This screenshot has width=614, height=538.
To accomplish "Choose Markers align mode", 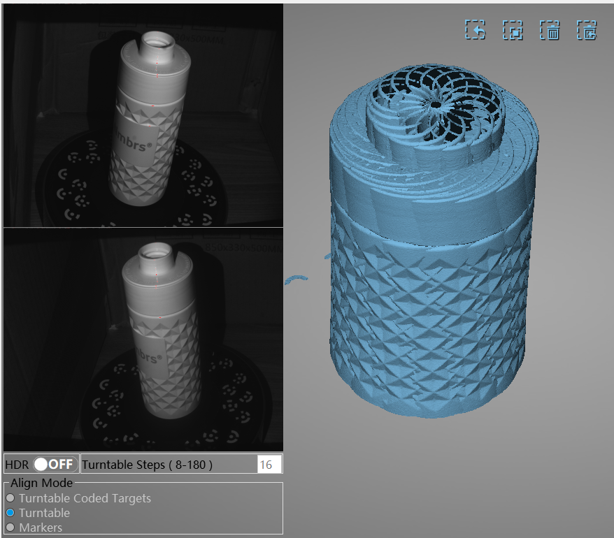I will [x=10, y=528].
